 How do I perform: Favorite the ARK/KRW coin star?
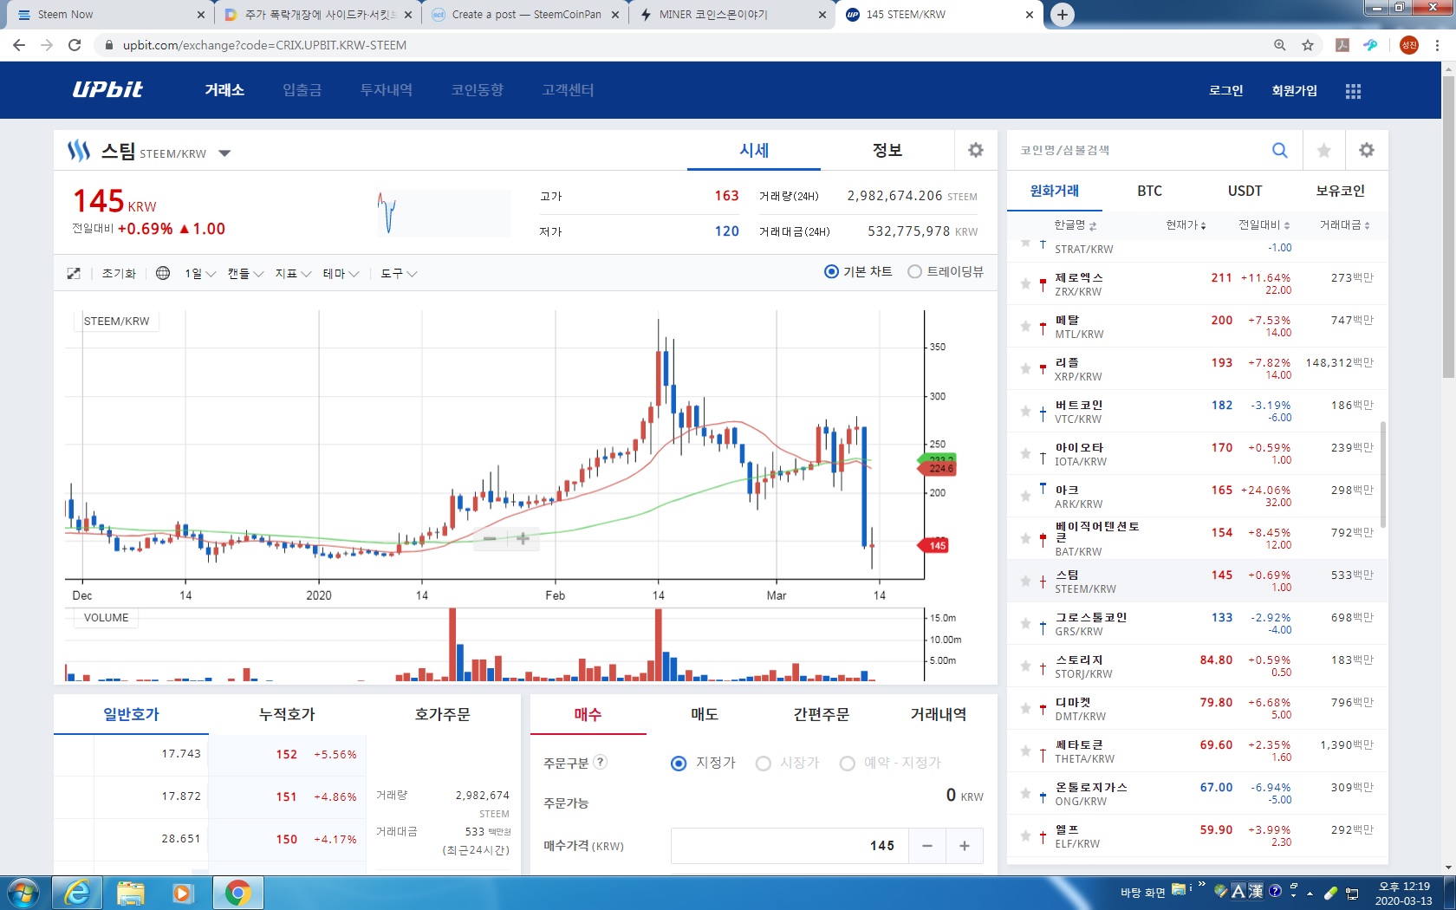pos(1025,497)
